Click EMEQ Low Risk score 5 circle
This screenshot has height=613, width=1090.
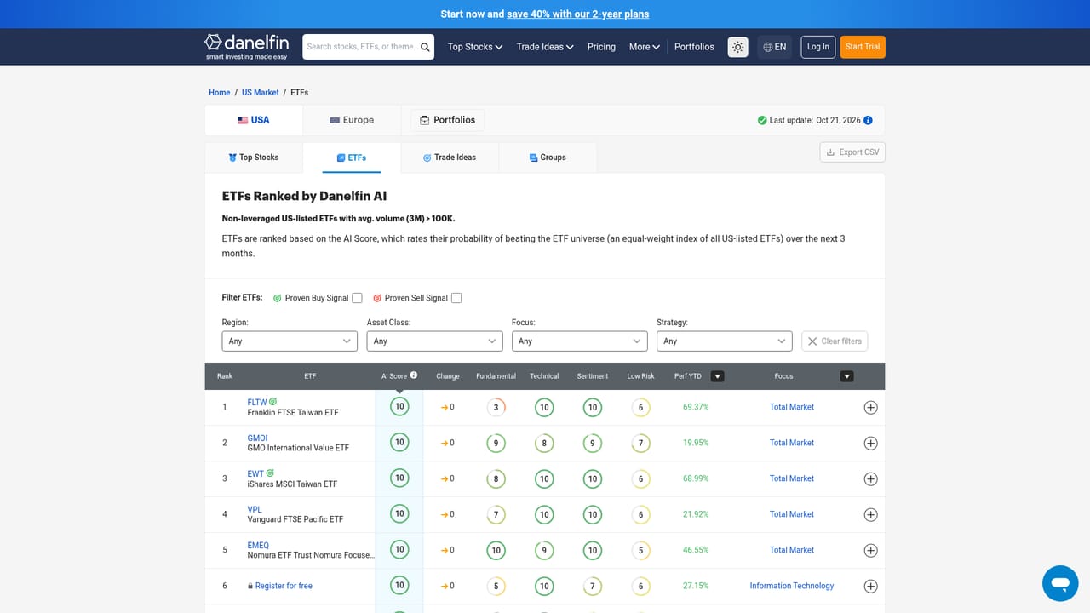pos(640,551)
